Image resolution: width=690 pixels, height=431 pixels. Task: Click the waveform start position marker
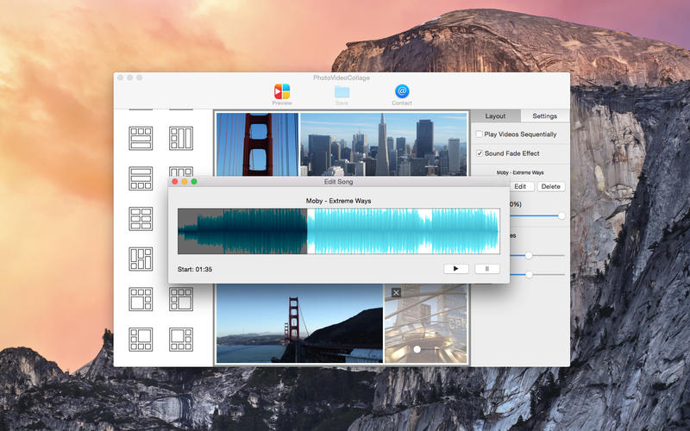(x=308, y=231)
